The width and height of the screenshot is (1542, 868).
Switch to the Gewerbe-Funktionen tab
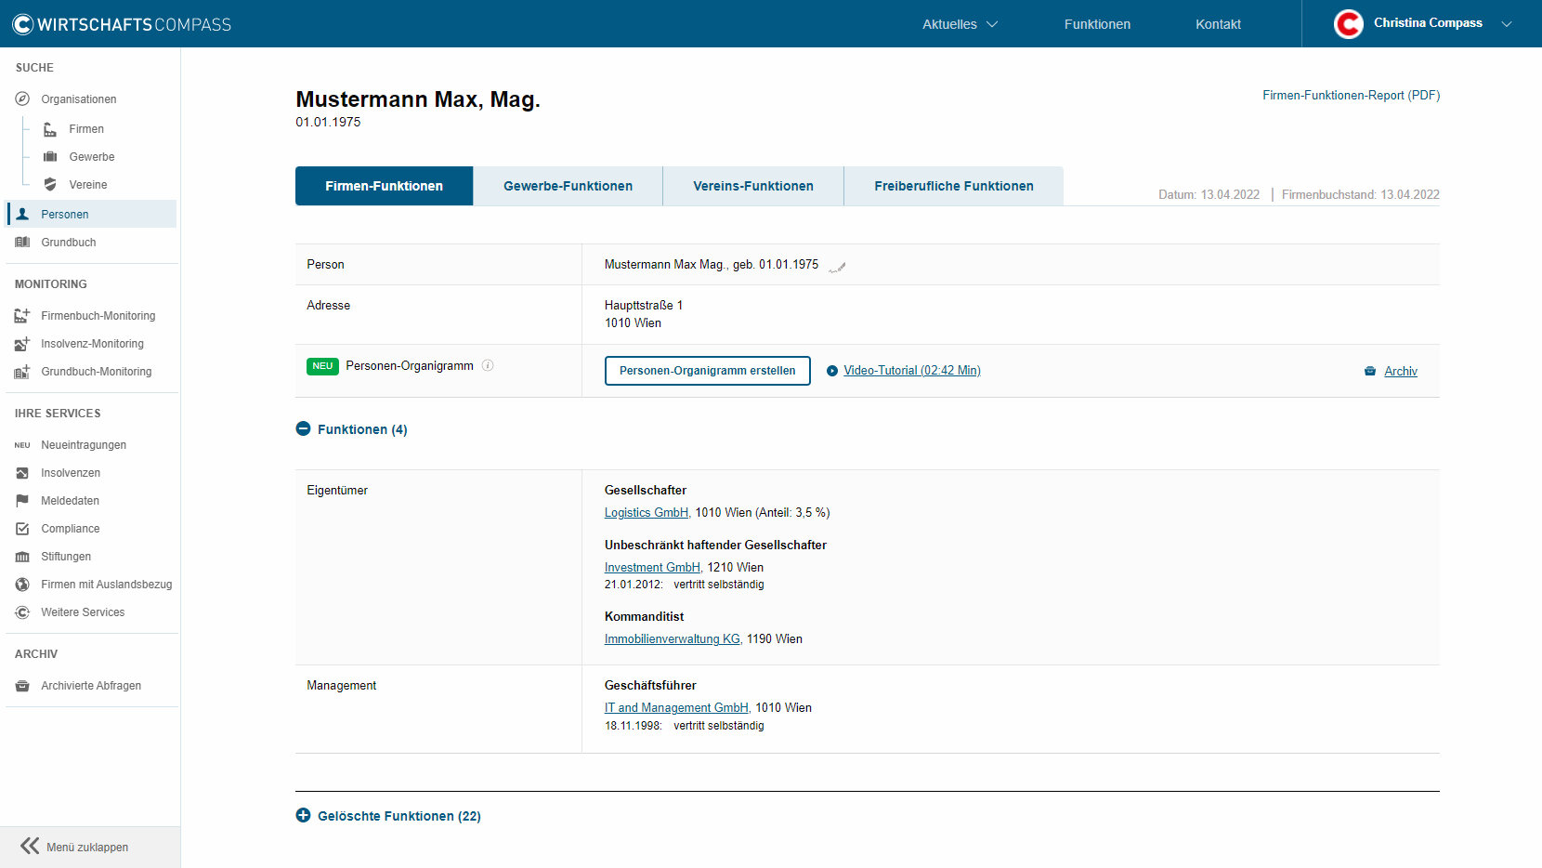tap(568, 186)
